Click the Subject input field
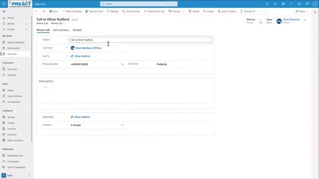 coord(141,40)
